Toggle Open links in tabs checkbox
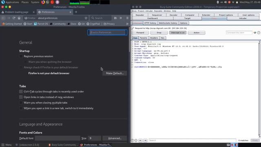 coord(21,97)
